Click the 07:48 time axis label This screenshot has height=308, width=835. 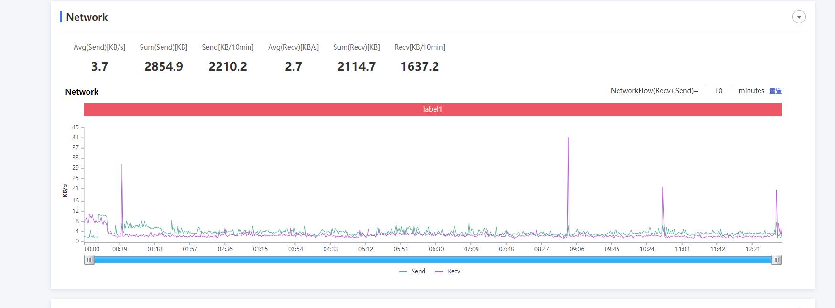506,249
